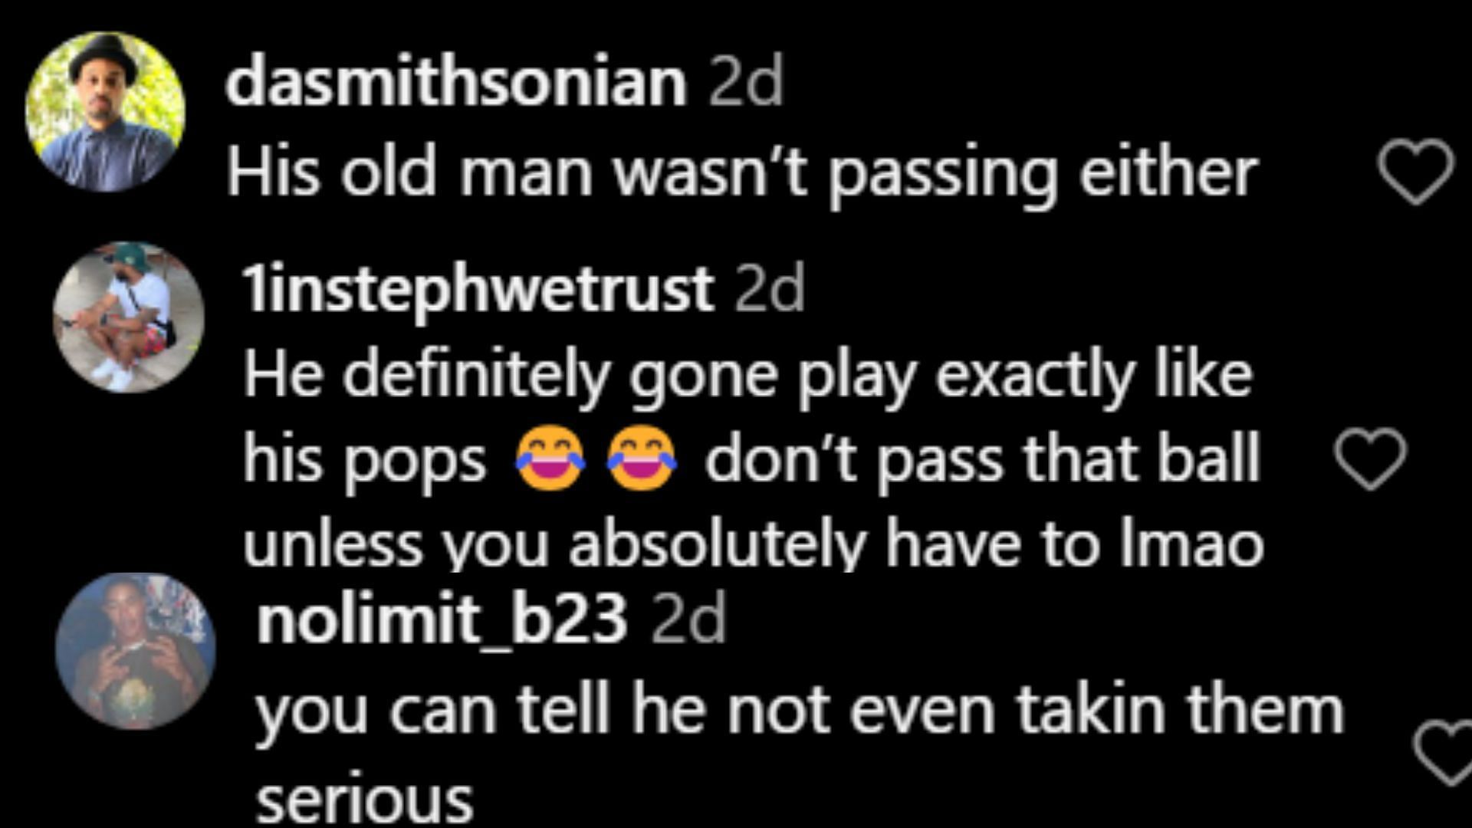Open 1instephwetrust's profile avatar
This screenshot has height=828, width=1472.
(129, 317)
